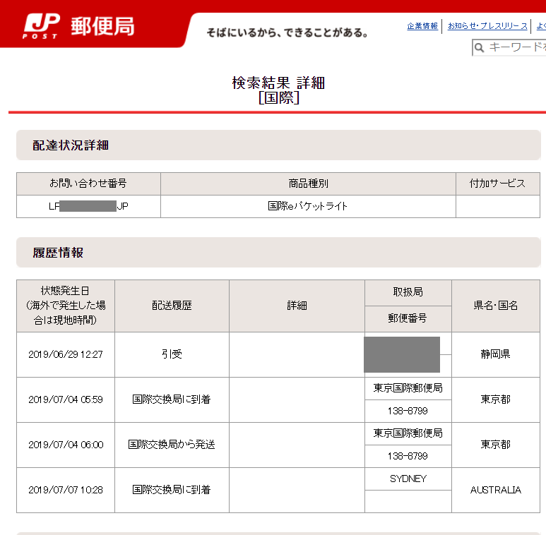Open the お知らせ・プレスリリース link
Image resolution: width=546 pixels, height=535 pixels.
(487, 26)
